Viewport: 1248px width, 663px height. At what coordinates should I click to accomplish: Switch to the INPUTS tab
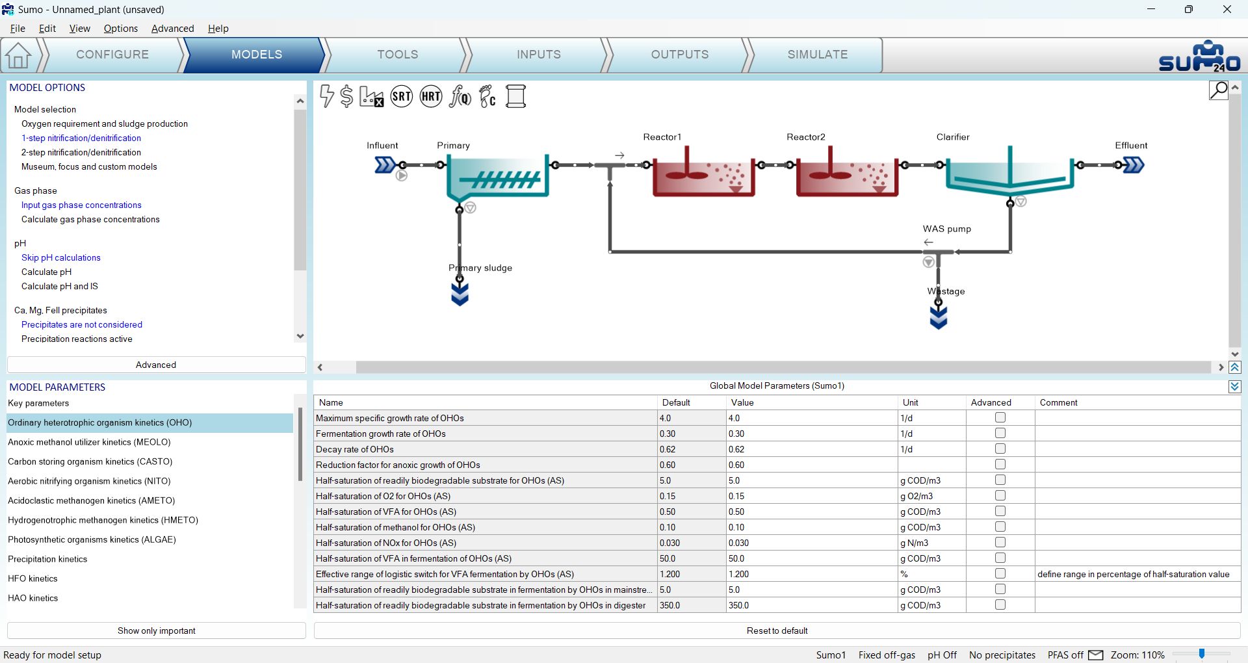[x=539, y=55]
